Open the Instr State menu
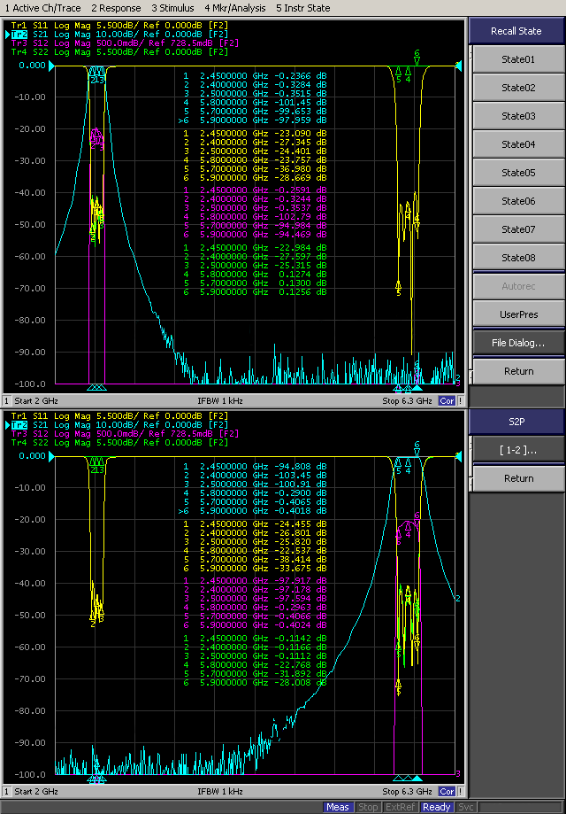566x814 pixels. [x=302, y=8]
